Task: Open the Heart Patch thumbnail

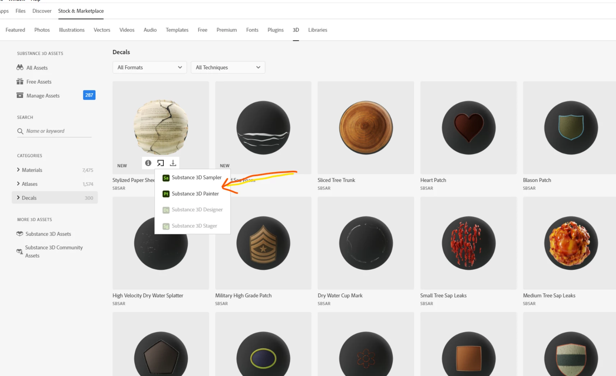Action: 468,128
